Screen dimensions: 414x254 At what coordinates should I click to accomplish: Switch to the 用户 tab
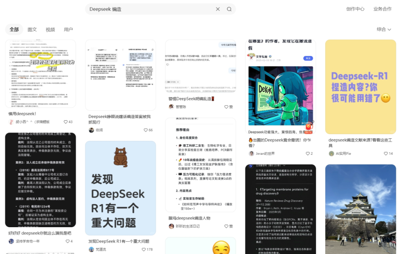[x=68, y=29]
